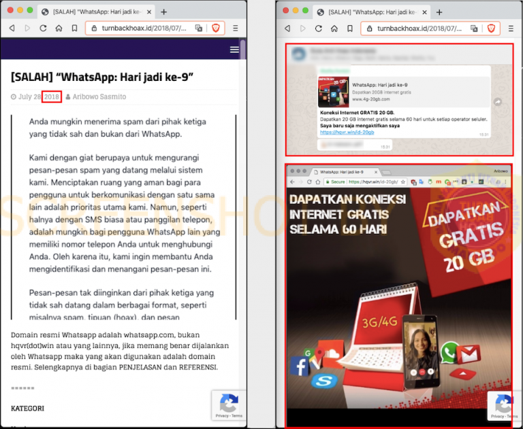523x429 pixels.
Task: Click translate icon in left window address bar
Action: pos(199,29)
